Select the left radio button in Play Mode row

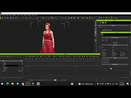tap(112, 52)
